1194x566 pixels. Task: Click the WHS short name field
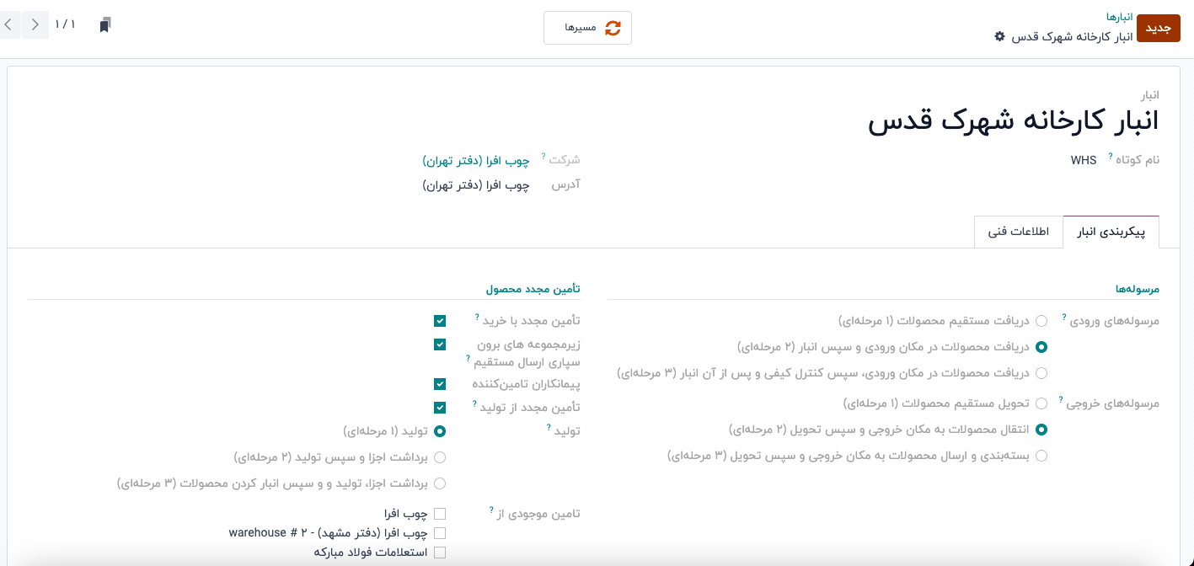coord(1083,160)
